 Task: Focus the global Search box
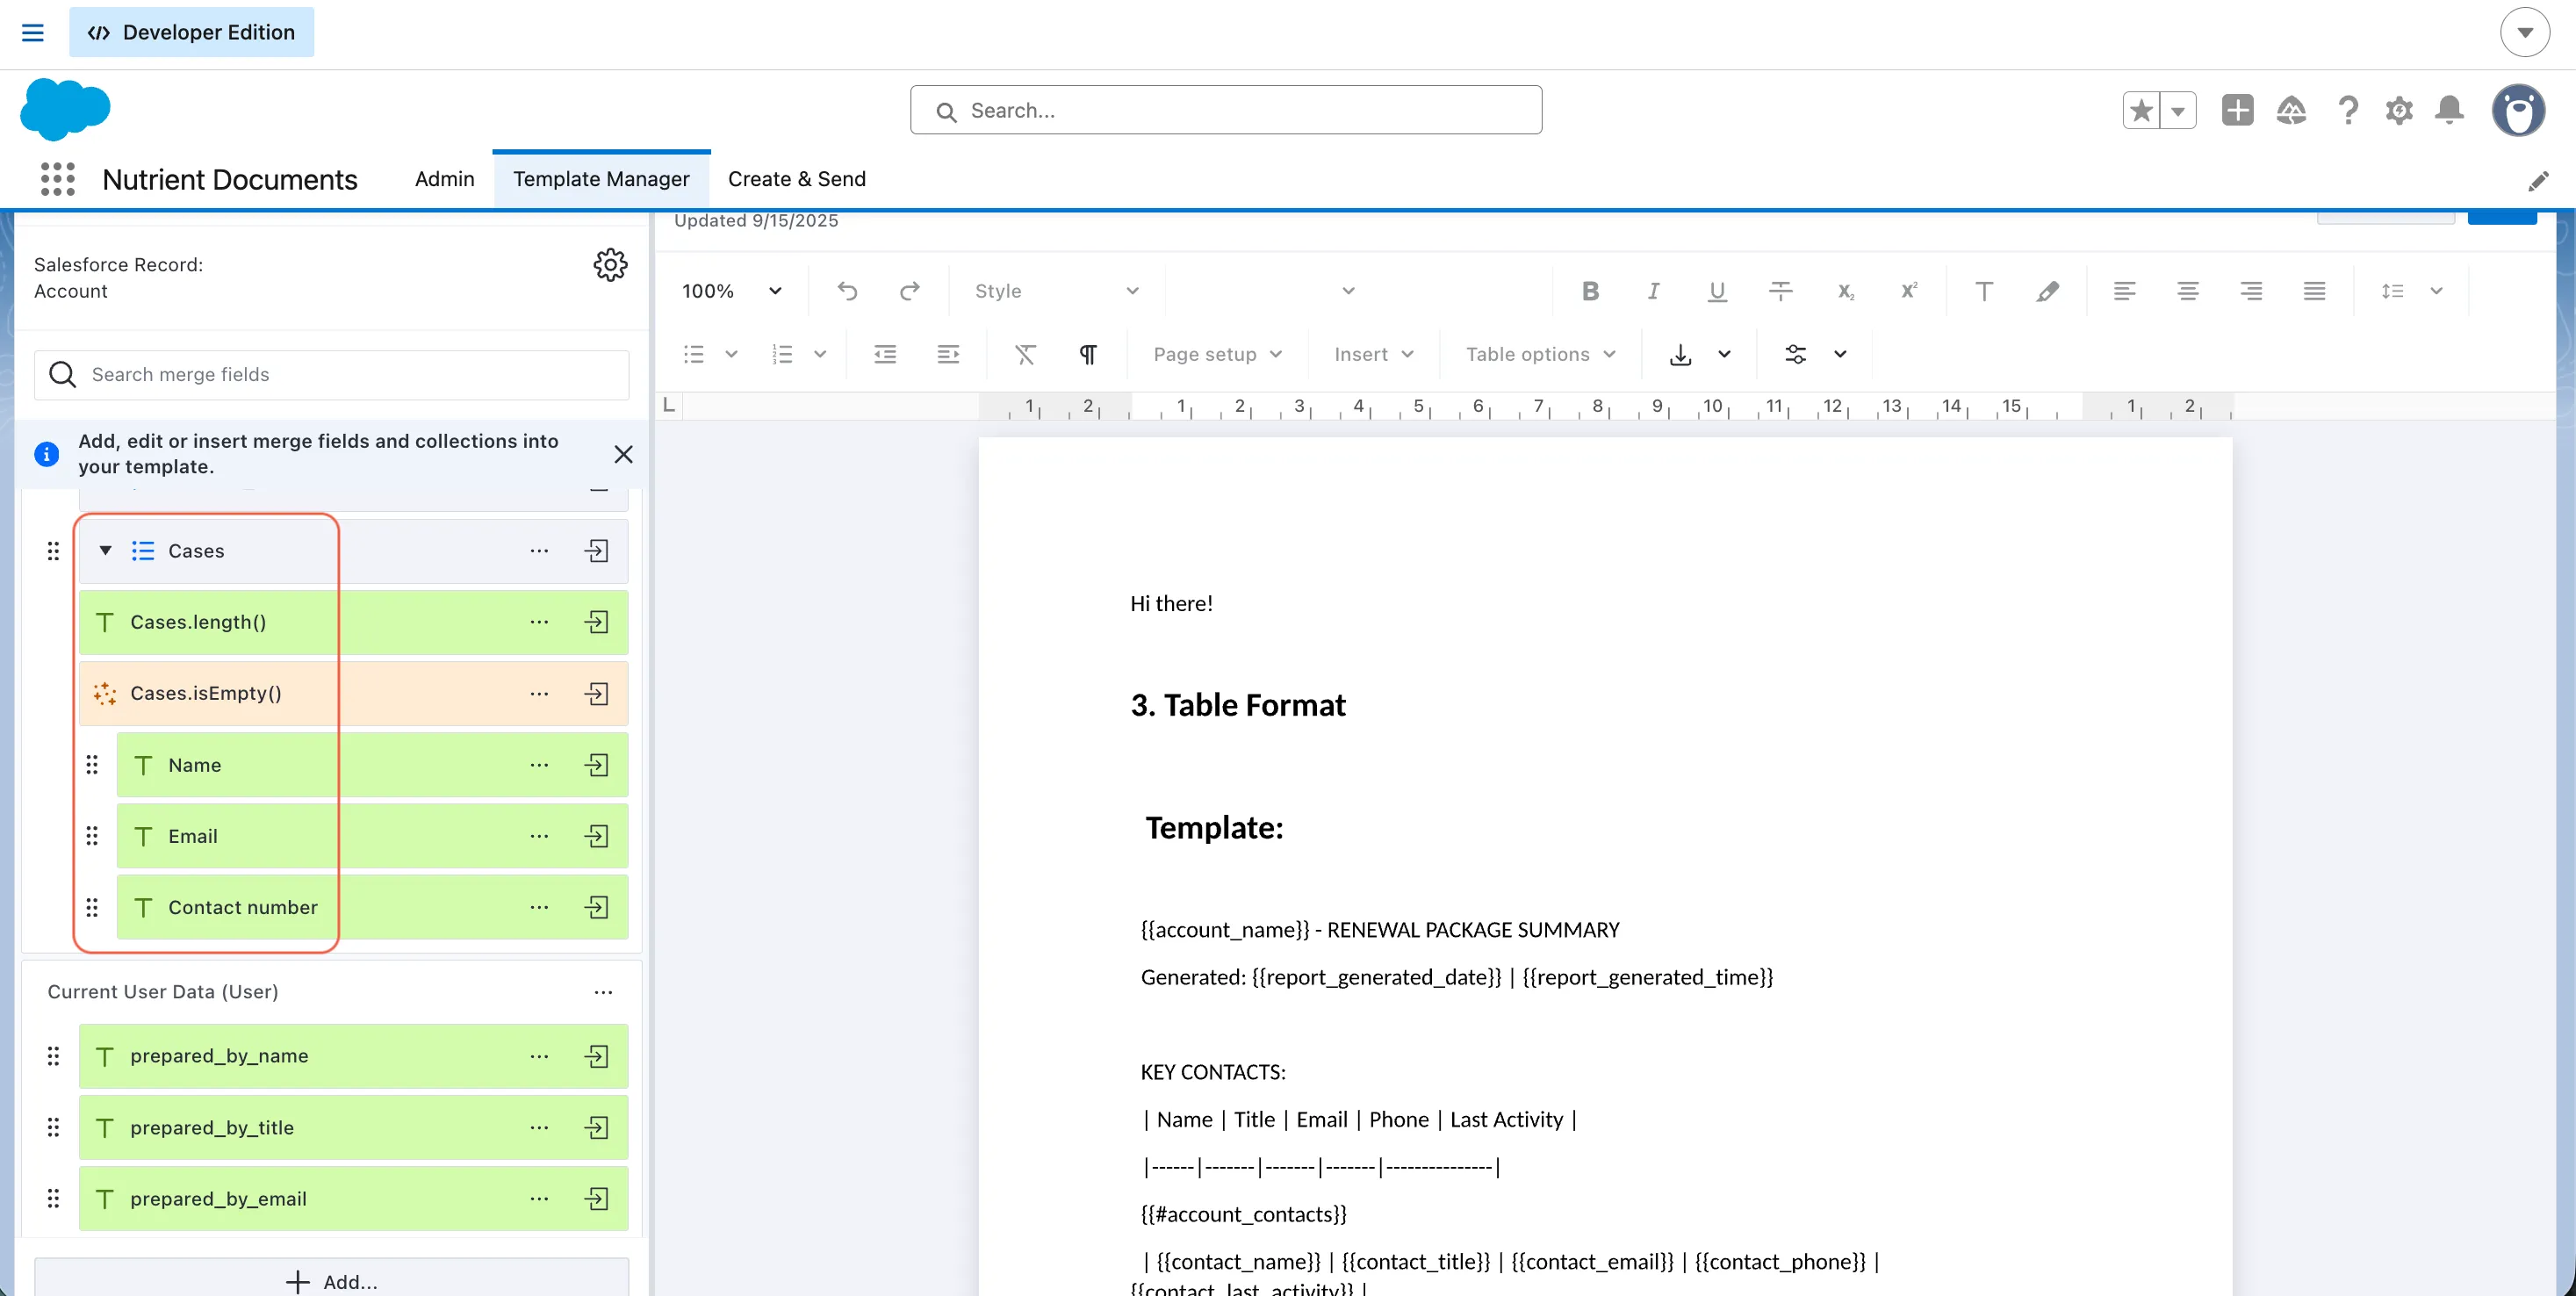pos(1225,110)
